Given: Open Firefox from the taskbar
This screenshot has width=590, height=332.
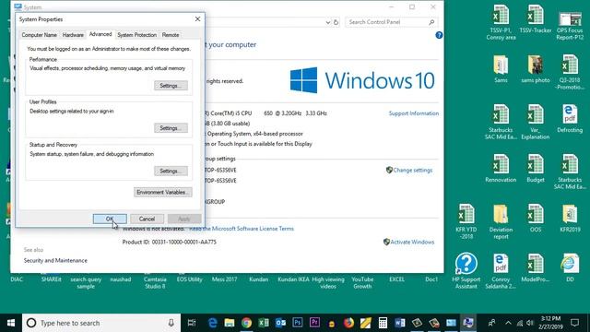Looking at the screenshot, I should pyautogui.click(x=348, y=323).
